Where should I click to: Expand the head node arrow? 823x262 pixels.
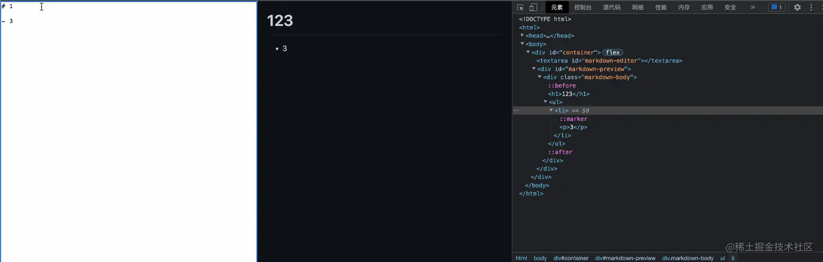523,35
